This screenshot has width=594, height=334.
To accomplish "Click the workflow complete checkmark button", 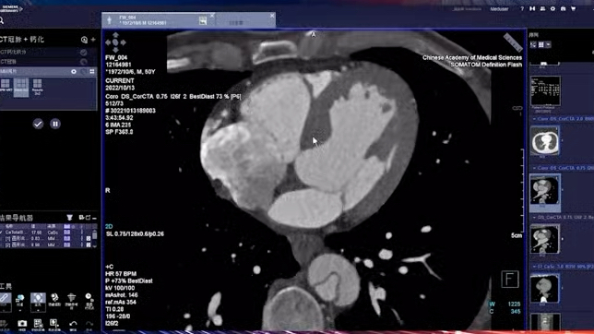I will 38,124.
